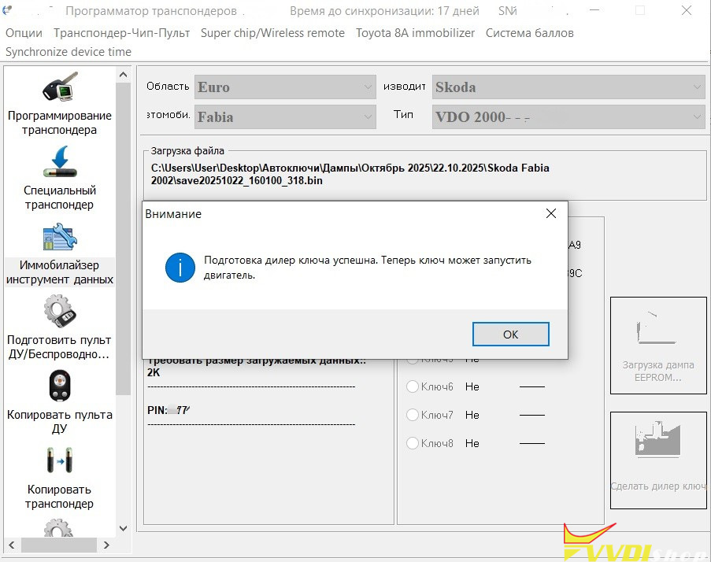This screenshot has height=562, width=711.
Task: Select Специальный транспондер download icon
Action: (59, 162)
